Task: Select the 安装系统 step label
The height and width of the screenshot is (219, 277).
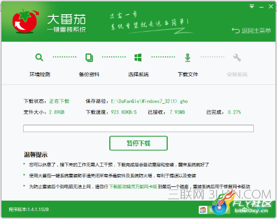Action: click(x=237, y=74)
